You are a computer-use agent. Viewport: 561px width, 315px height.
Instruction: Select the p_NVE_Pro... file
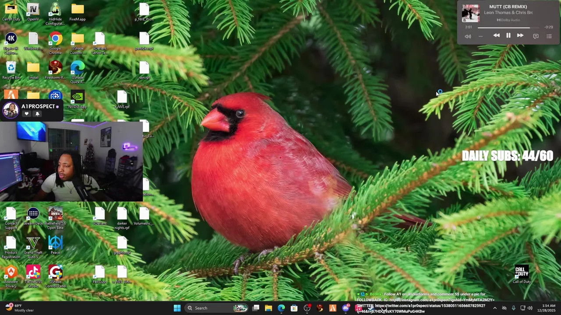pyautogui.click(x=144, y=12)
